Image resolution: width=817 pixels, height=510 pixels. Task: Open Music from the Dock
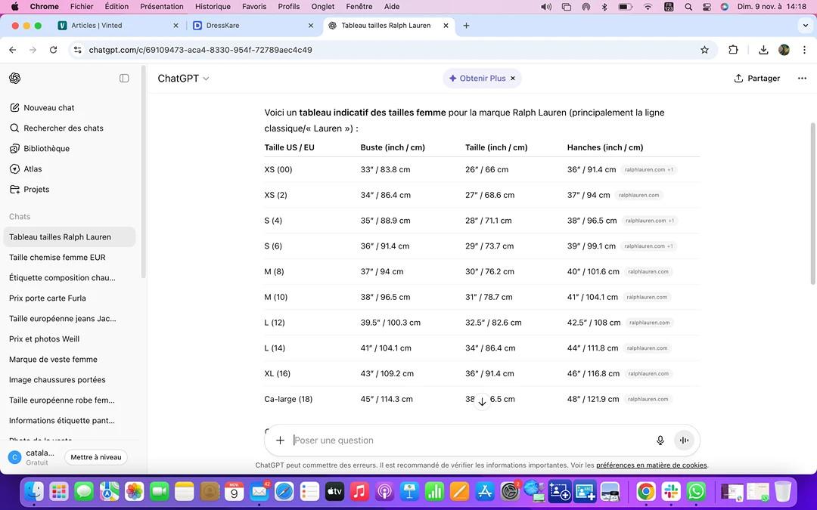(x=359, y=491)
